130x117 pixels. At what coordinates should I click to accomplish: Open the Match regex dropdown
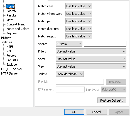[x=79, y=36]
